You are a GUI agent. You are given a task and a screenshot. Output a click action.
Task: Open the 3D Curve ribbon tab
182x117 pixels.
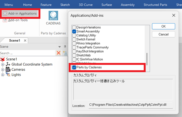(86, 5)
